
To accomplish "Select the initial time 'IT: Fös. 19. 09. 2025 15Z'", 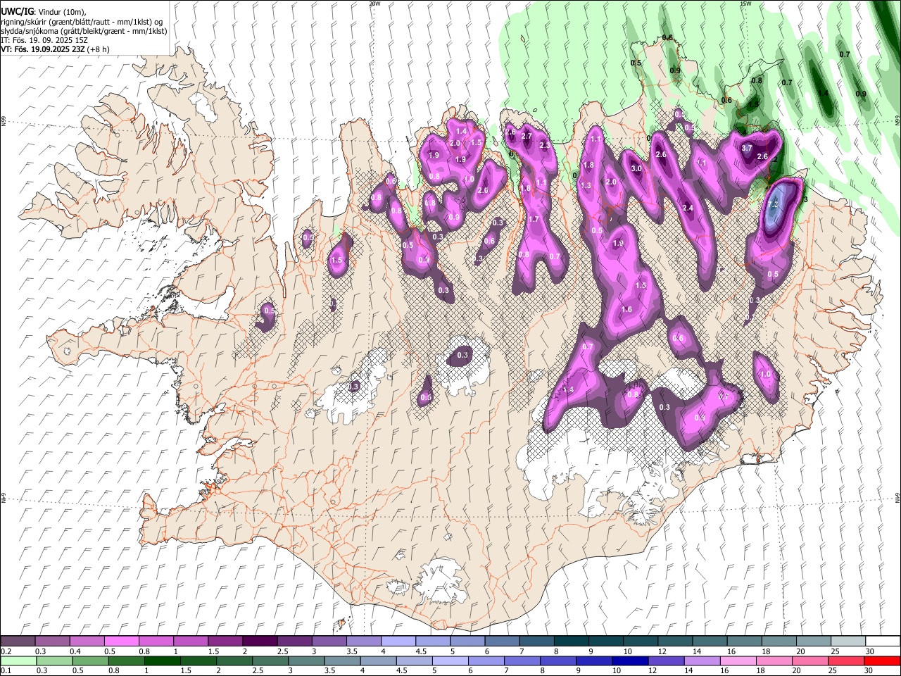I will click(x=44, y=40).
